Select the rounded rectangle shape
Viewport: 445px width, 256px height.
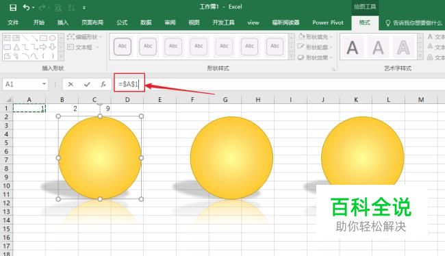pos(7,47)
